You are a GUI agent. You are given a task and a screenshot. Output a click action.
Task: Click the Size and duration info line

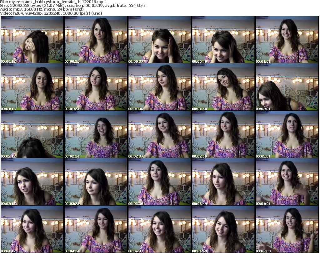point(72,6)
